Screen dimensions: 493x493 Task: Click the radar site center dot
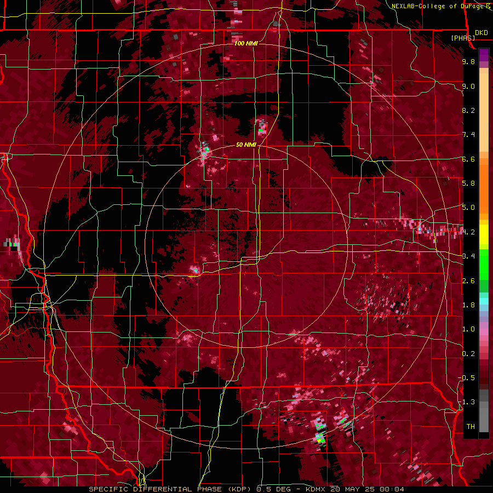click(x=247, y=246)
